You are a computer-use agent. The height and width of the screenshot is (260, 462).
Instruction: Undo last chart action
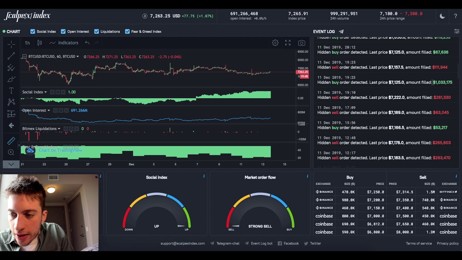87,43
